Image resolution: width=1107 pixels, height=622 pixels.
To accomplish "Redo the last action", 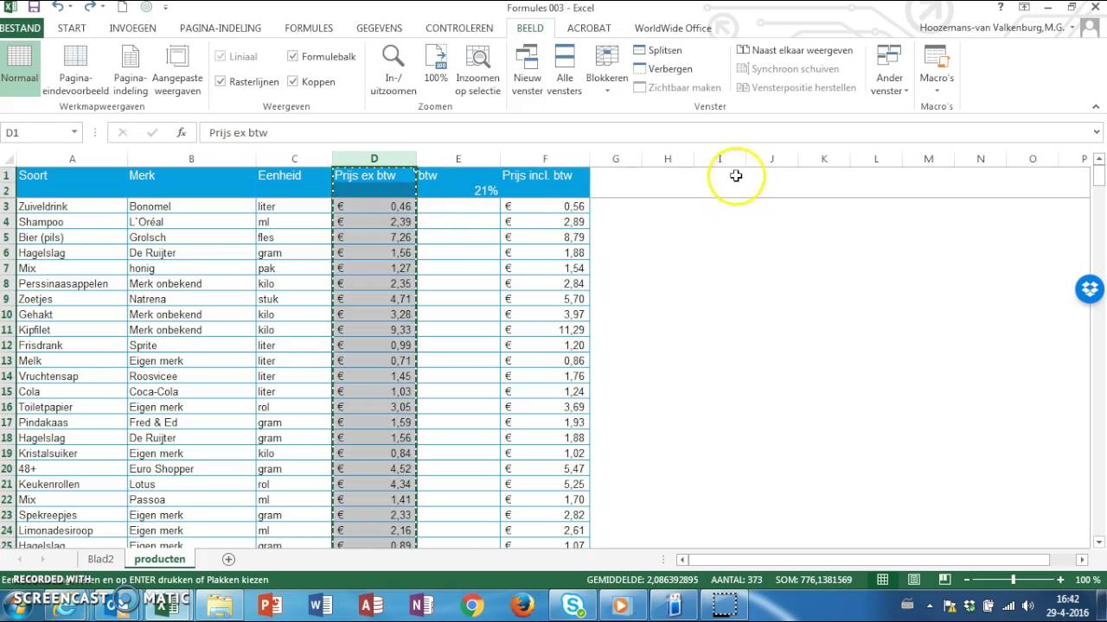I will pos(92,7).
